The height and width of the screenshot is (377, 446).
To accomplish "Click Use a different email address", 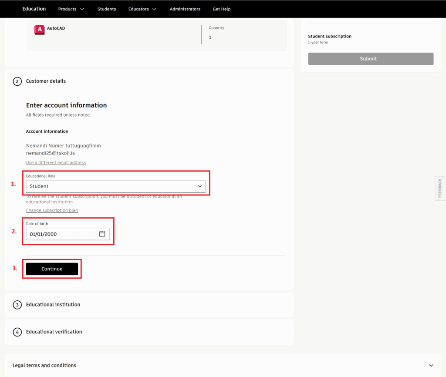I will [56, 163].
